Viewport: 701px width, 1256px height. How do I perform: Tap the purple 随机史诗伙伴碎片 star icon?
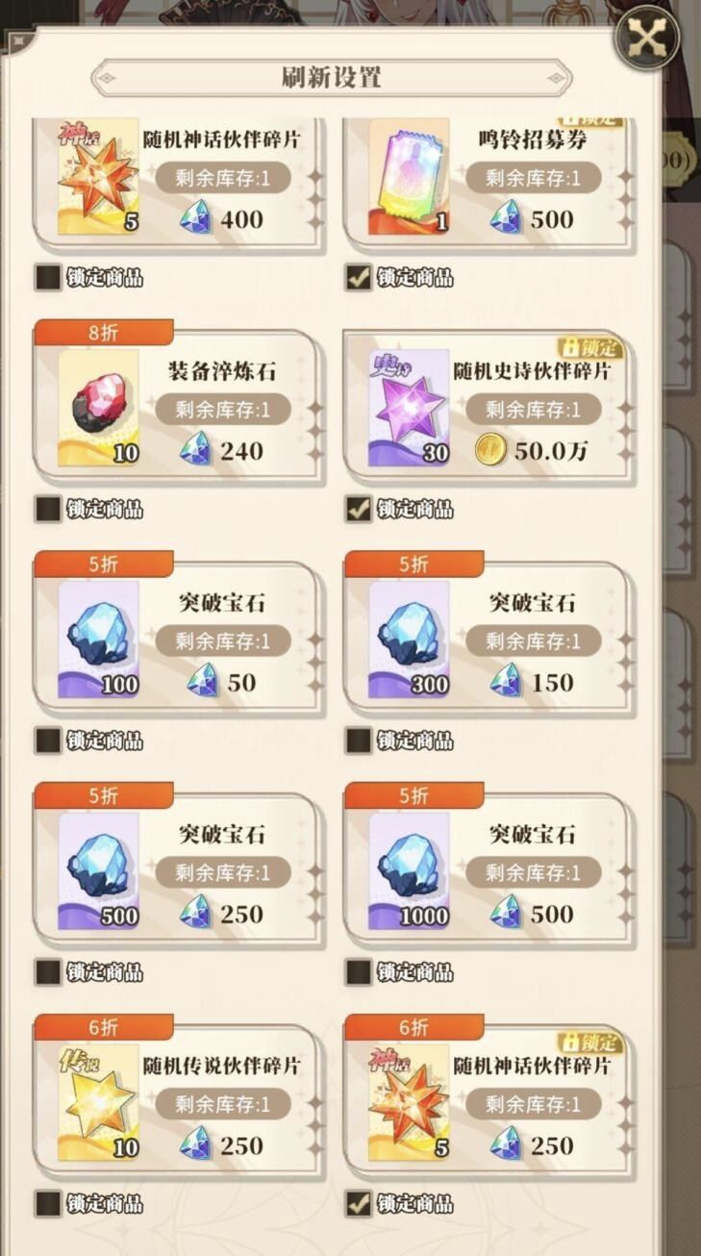click(409, 408)
